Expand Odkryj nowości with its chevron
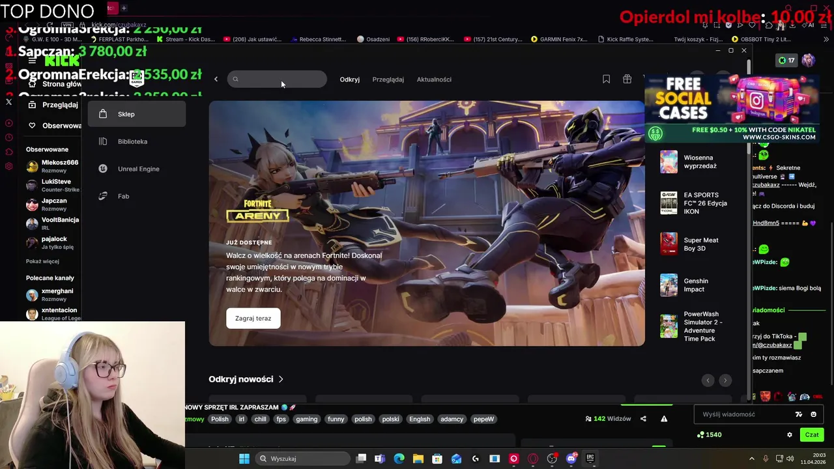Image resolution: width=834 pixels, height=469 pixels. coord(281,379)
